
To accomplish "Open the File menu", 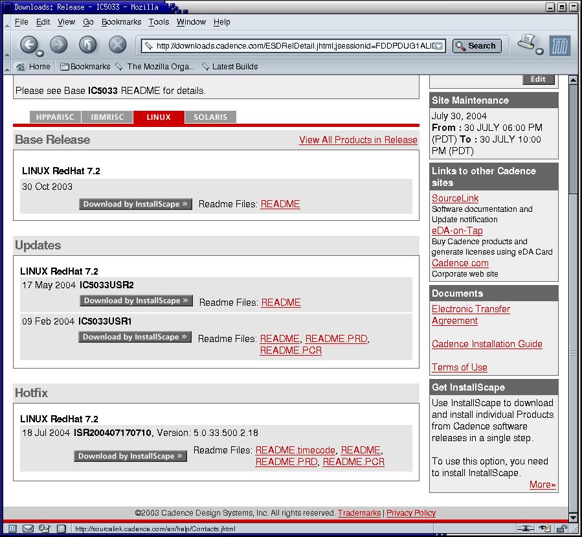I will (x=21, y=22).
